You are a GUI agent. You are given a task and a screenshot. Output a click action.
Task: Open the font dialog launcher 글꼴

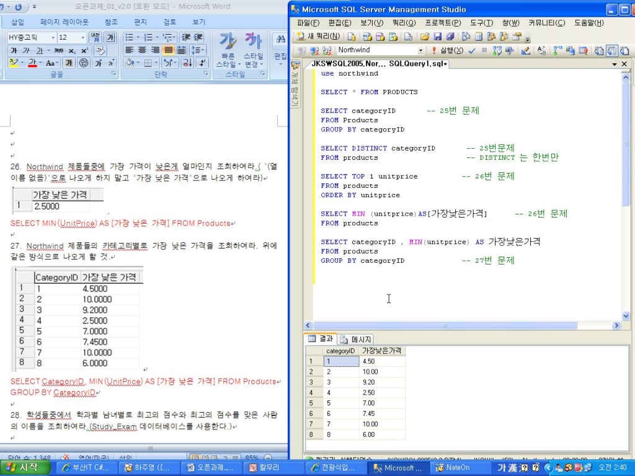pos(114,74)
